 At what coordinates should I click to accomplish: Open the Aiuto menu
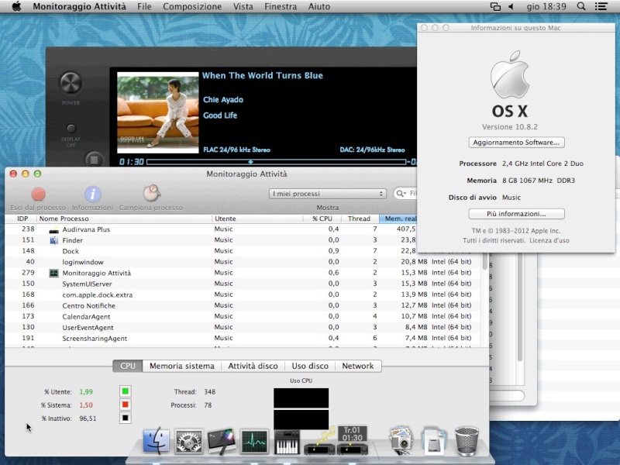coord(319,7)
